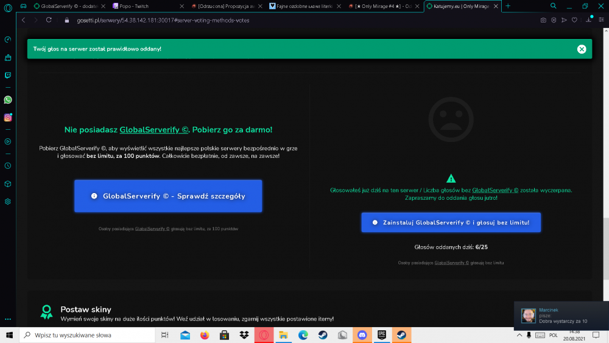609x343 pixels.
Task: Open GlobalServerify link in vote limit warning
Action: pos(495,190)
